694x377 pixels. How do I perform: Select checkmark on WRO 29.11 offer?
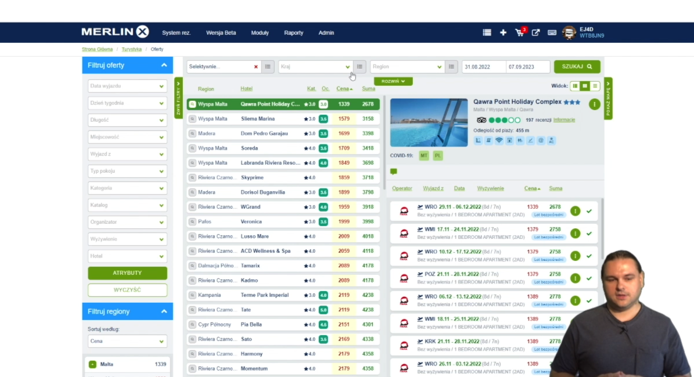[x=589, y=211]
